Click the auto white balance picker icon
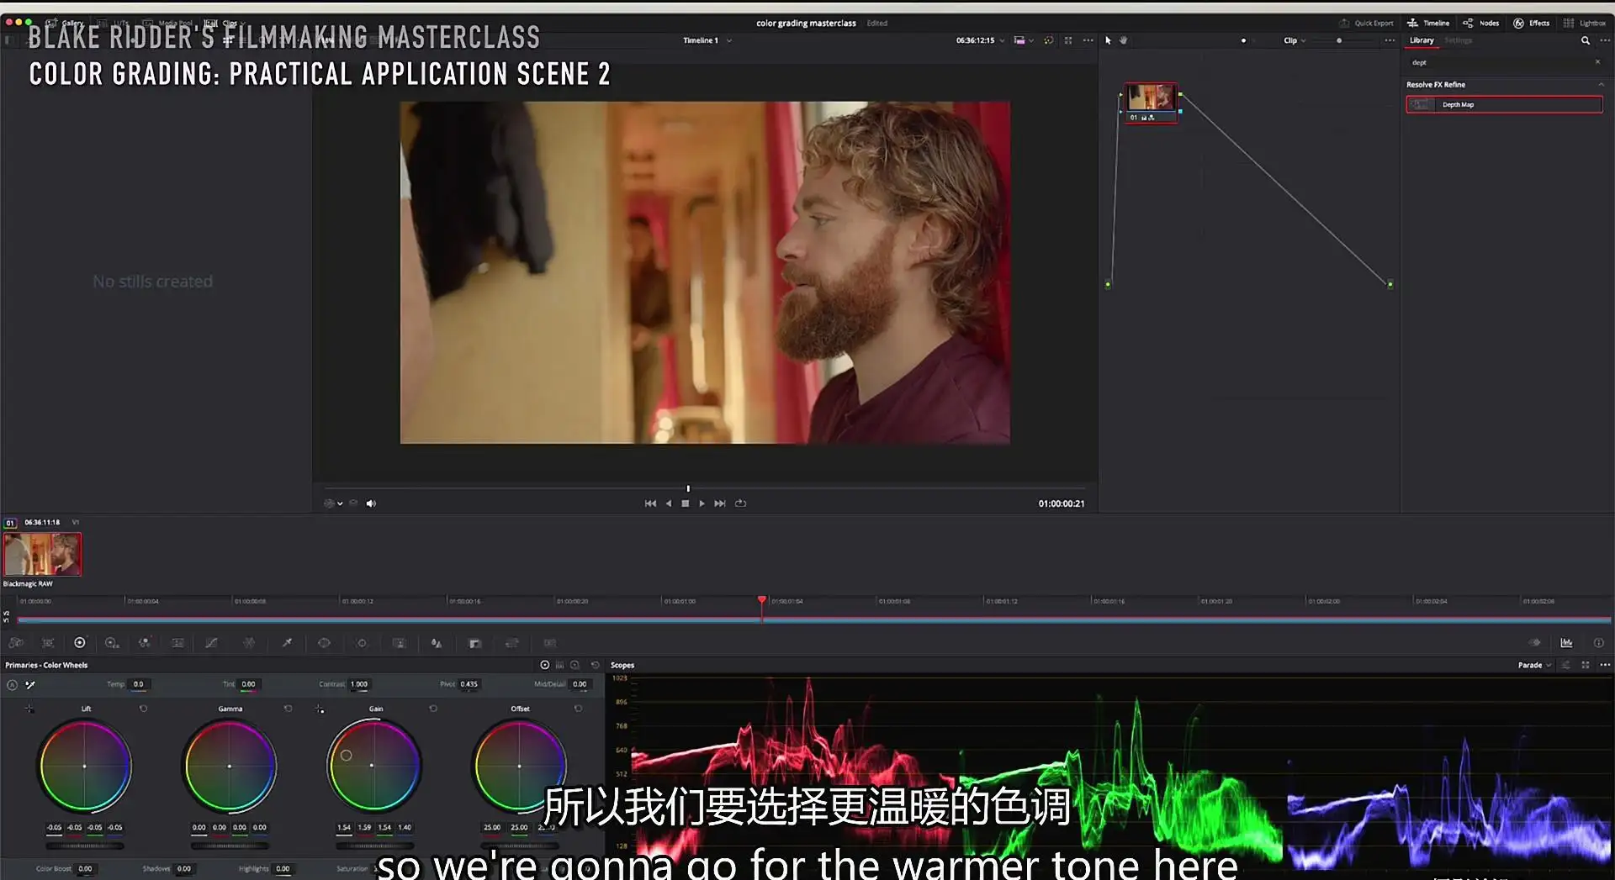This screenshot has width=1615, height=880. click(30, 685)
